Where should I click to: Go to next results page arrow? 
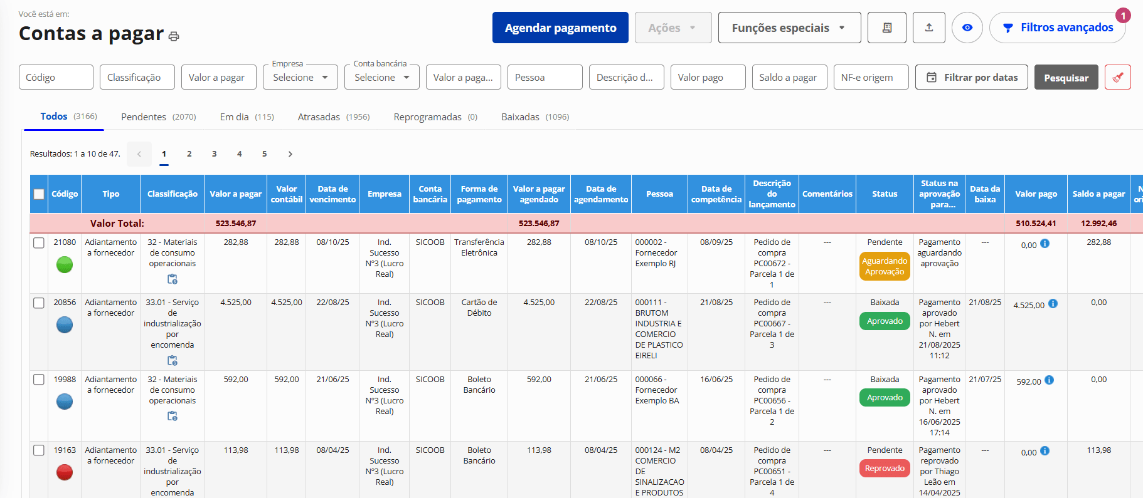[290, 154]
